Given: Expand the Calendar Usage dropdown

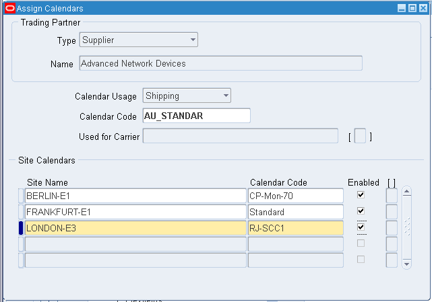Looking at the screenshot, I should [x=187, y=96].
